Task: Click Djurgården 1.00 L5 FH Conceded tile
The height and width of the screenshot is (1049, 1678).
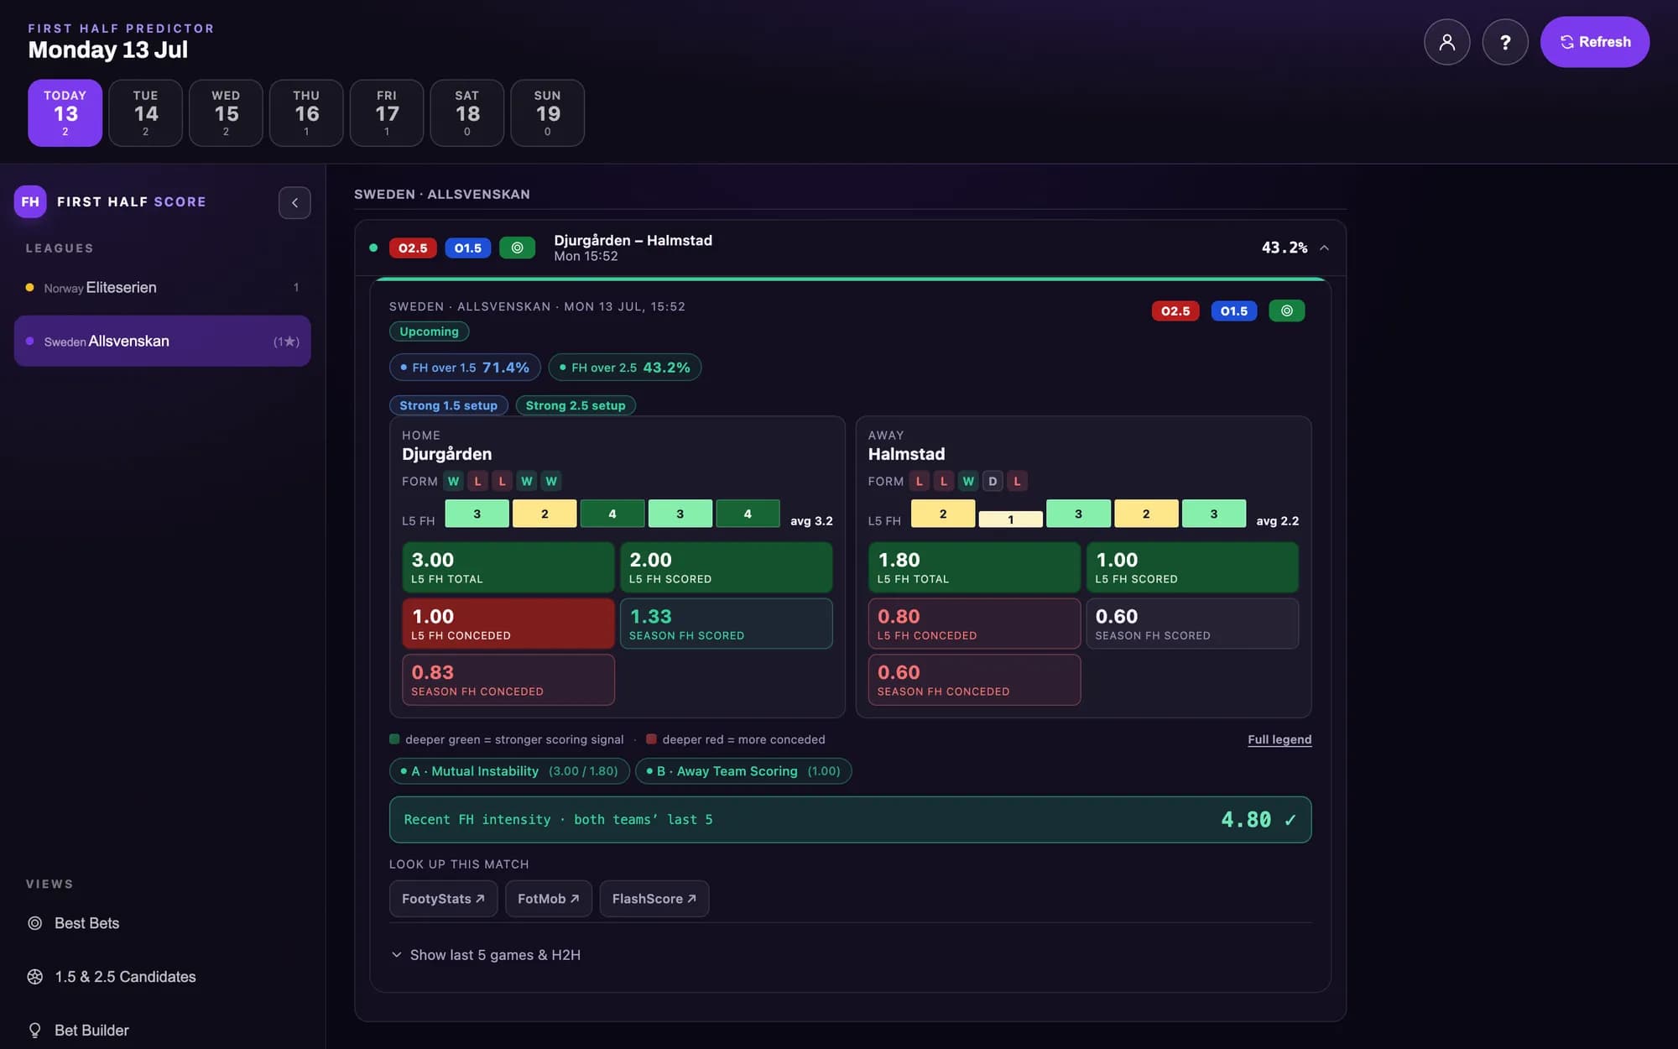Action: (x=508, y=624)
